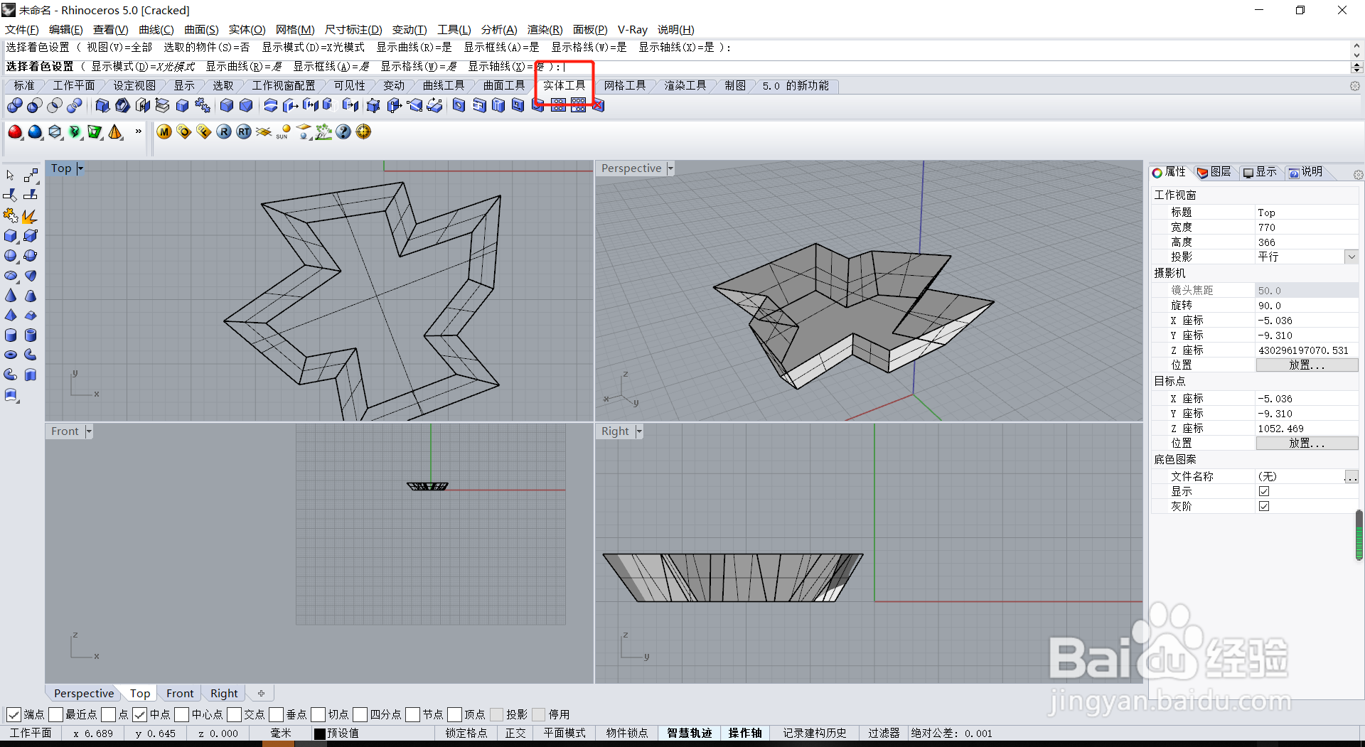The width and height of the screenshot is (1365, 747).
Task: Open the Top viewport title dropdown arrow
Action: (80, 168)
